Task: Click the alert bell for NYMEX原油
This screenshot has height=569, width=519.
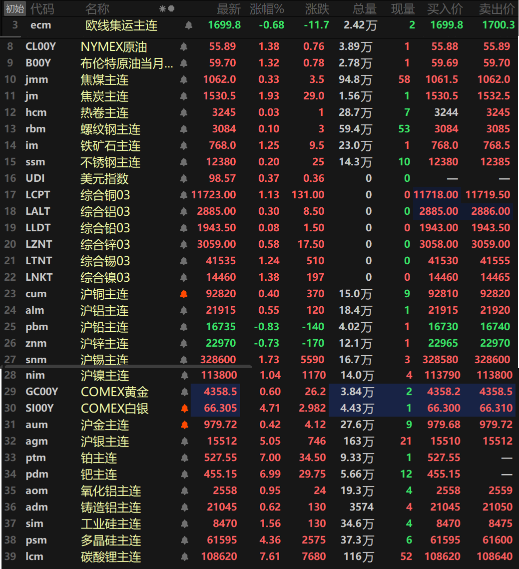Action: [x=184, y=46]
